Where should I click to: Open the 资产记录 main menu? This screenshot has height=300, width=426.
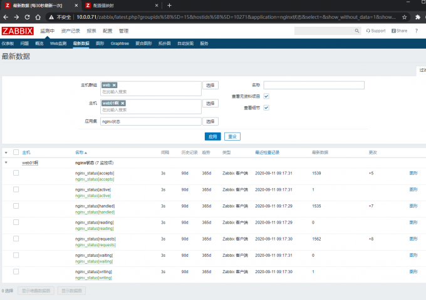(x=70, y=31)
